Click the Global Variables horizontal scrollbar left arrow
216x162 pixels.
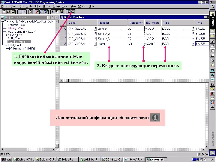tap(61, 80)
